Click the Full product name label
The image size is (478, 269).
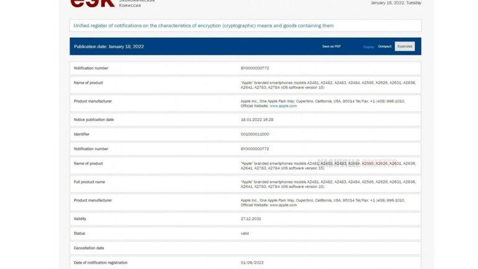89,182
